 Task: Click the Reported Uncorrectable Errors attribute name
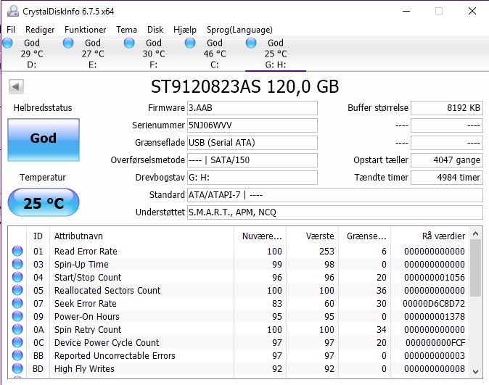pyautogui.click(x=115, y=356)
